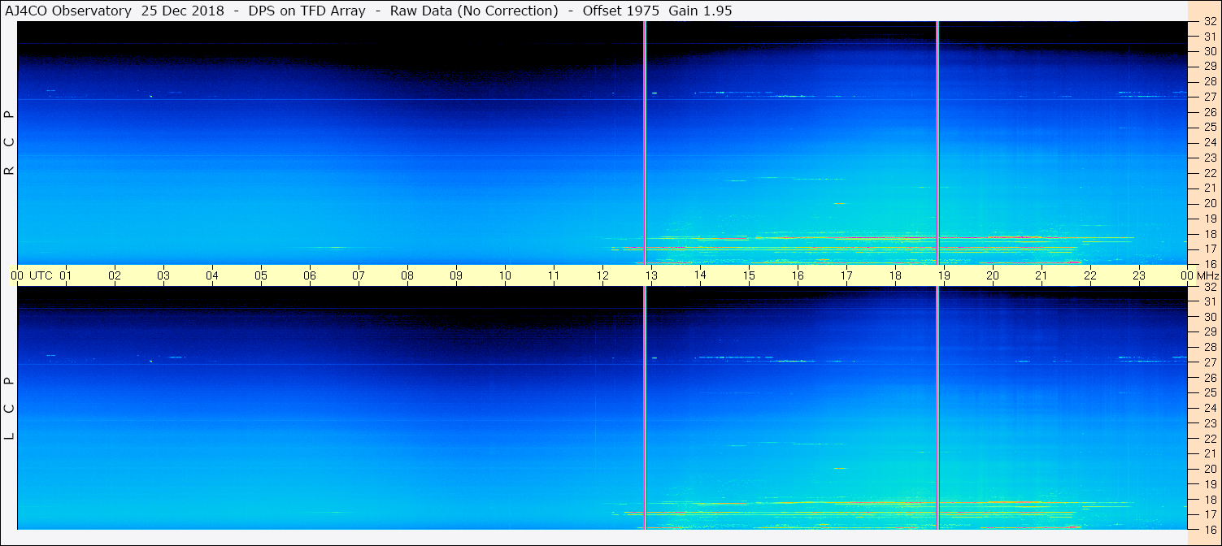Viewport: 1222px width, 546px height.
Task: Click the 24 MHz tick label on RCP scale
Action: tap(1211, 142)
